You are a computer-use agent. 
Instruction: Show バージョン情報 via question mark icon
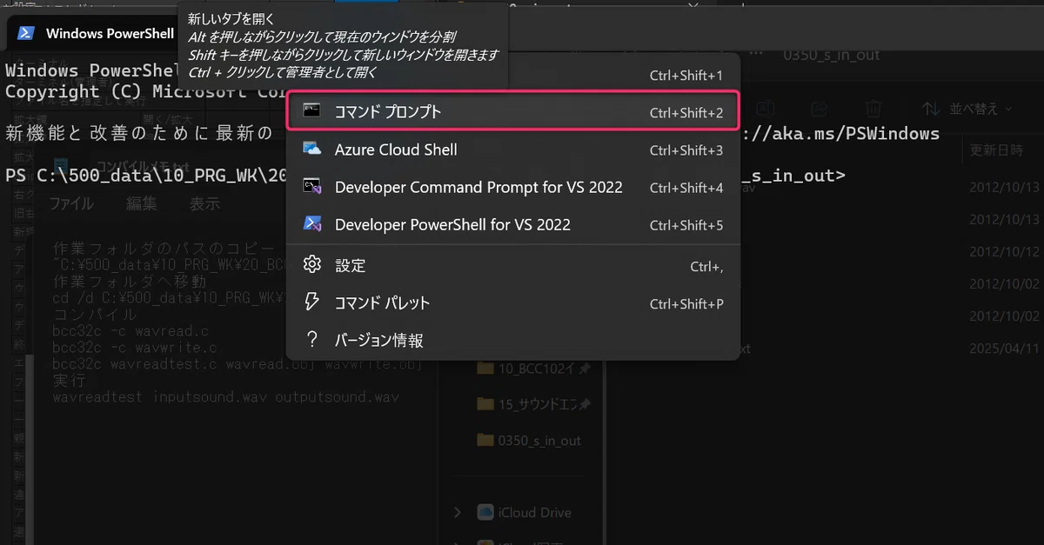[x=312, y=340]
